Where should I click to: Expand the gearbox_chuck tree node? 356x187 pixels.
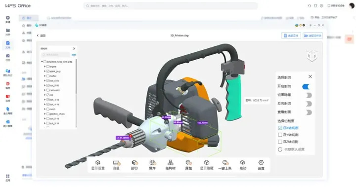(44, 114)
